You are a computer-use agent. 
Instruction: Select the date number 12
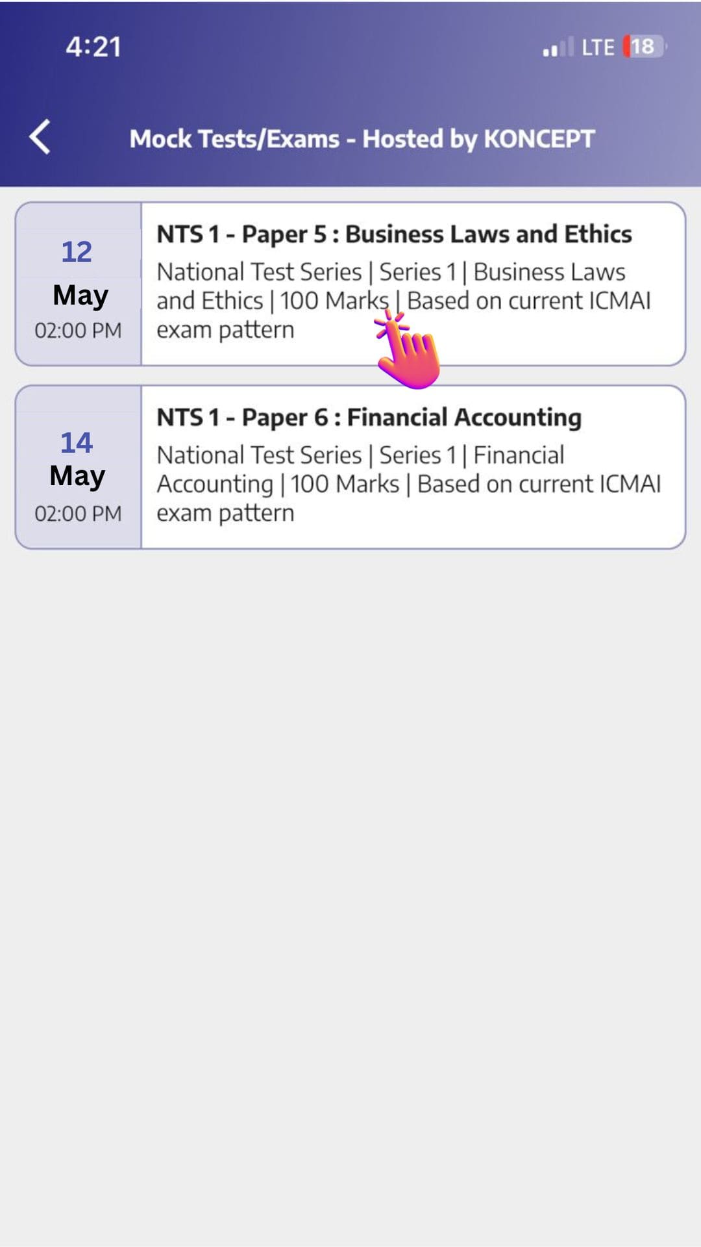[x=77, y=252]
